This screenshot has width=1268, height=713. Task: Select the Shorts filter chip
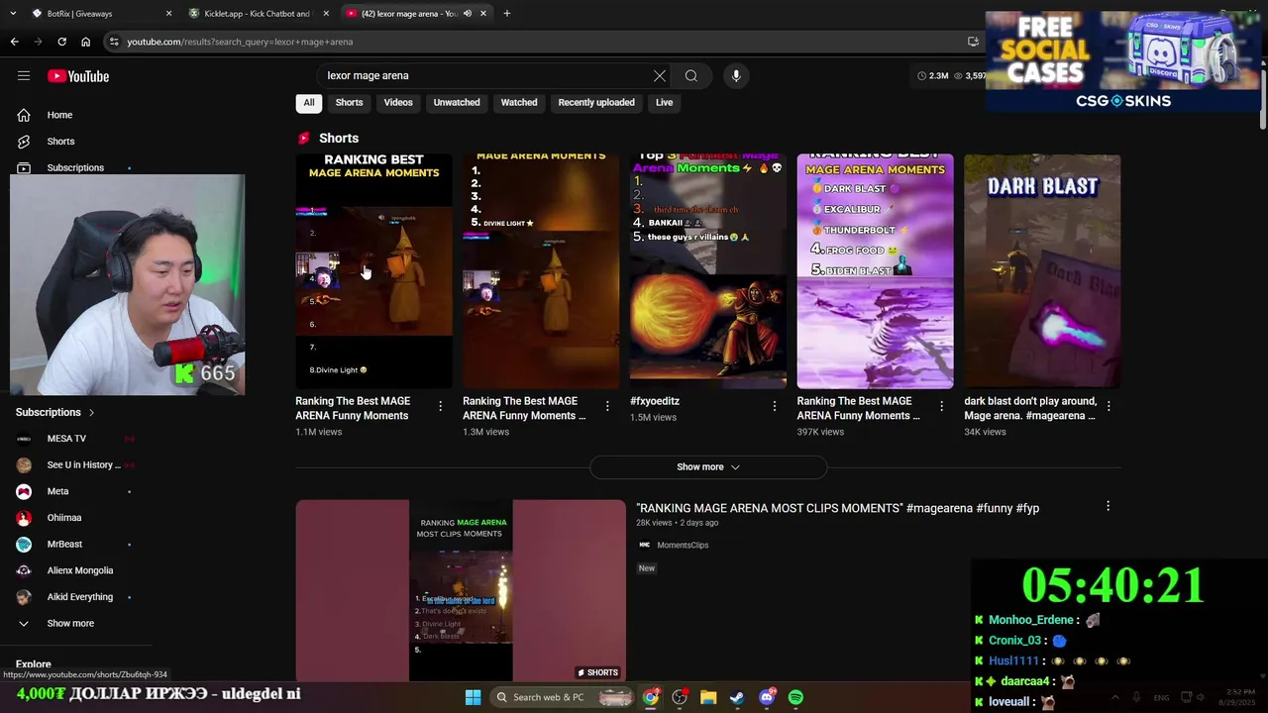tap(350, 103)
